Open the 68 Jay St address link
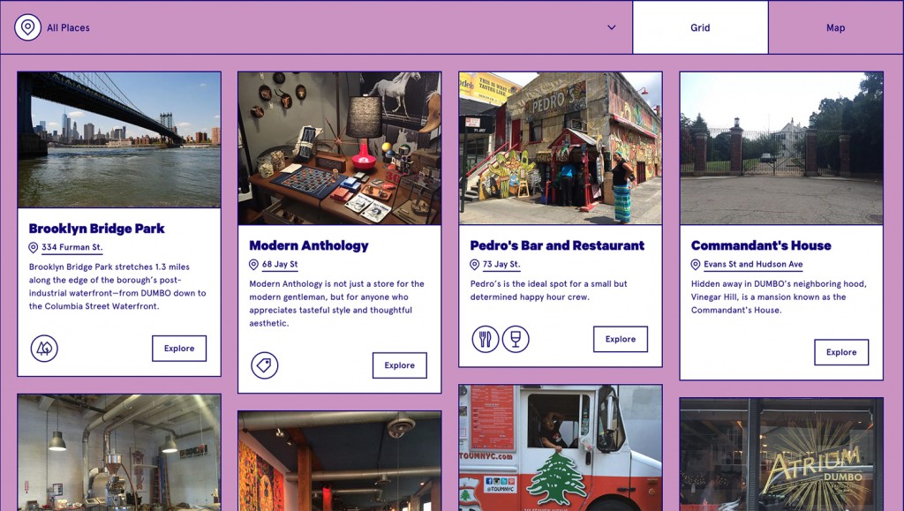 (280, 265)
